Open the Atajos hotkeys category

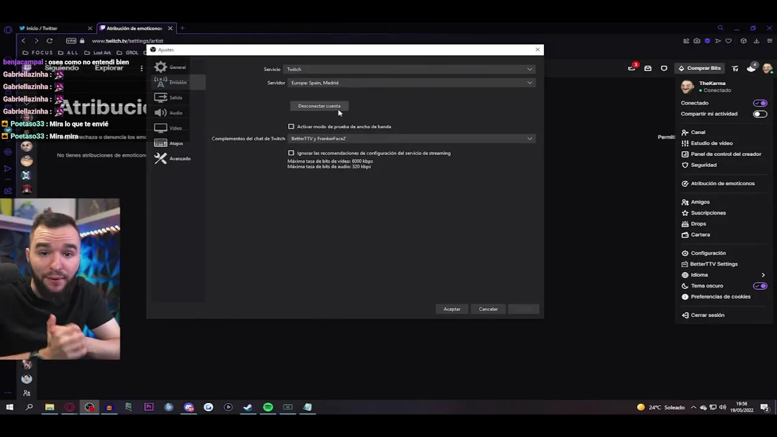point(169,143)
